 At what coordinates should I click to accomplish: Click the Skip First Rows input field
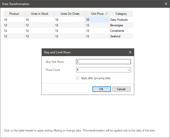pos(103,62)
